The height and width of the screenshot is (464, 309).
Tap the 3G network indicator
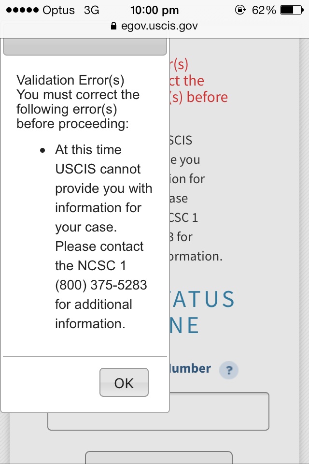point(91,10)
